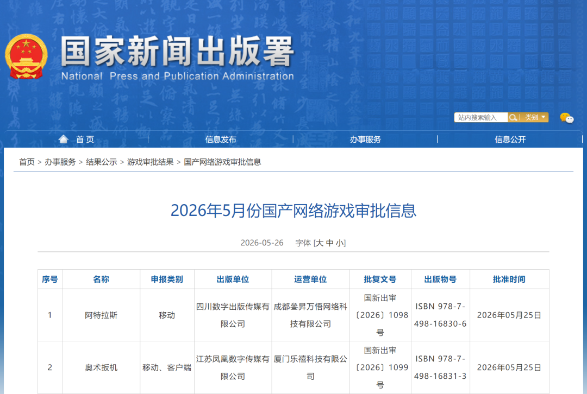Open the WeChat bubble icon
Image resolution: width=587 pixels, height=394 pixels.
tap(566, 118)
